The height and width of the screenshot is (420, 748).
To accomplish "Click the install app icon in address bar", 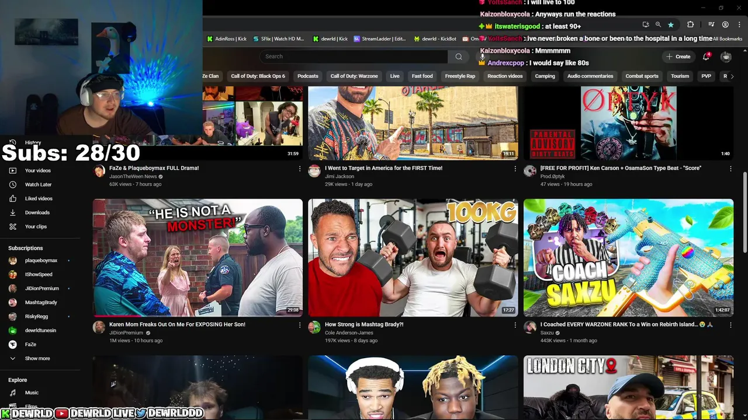I will 646,24.
